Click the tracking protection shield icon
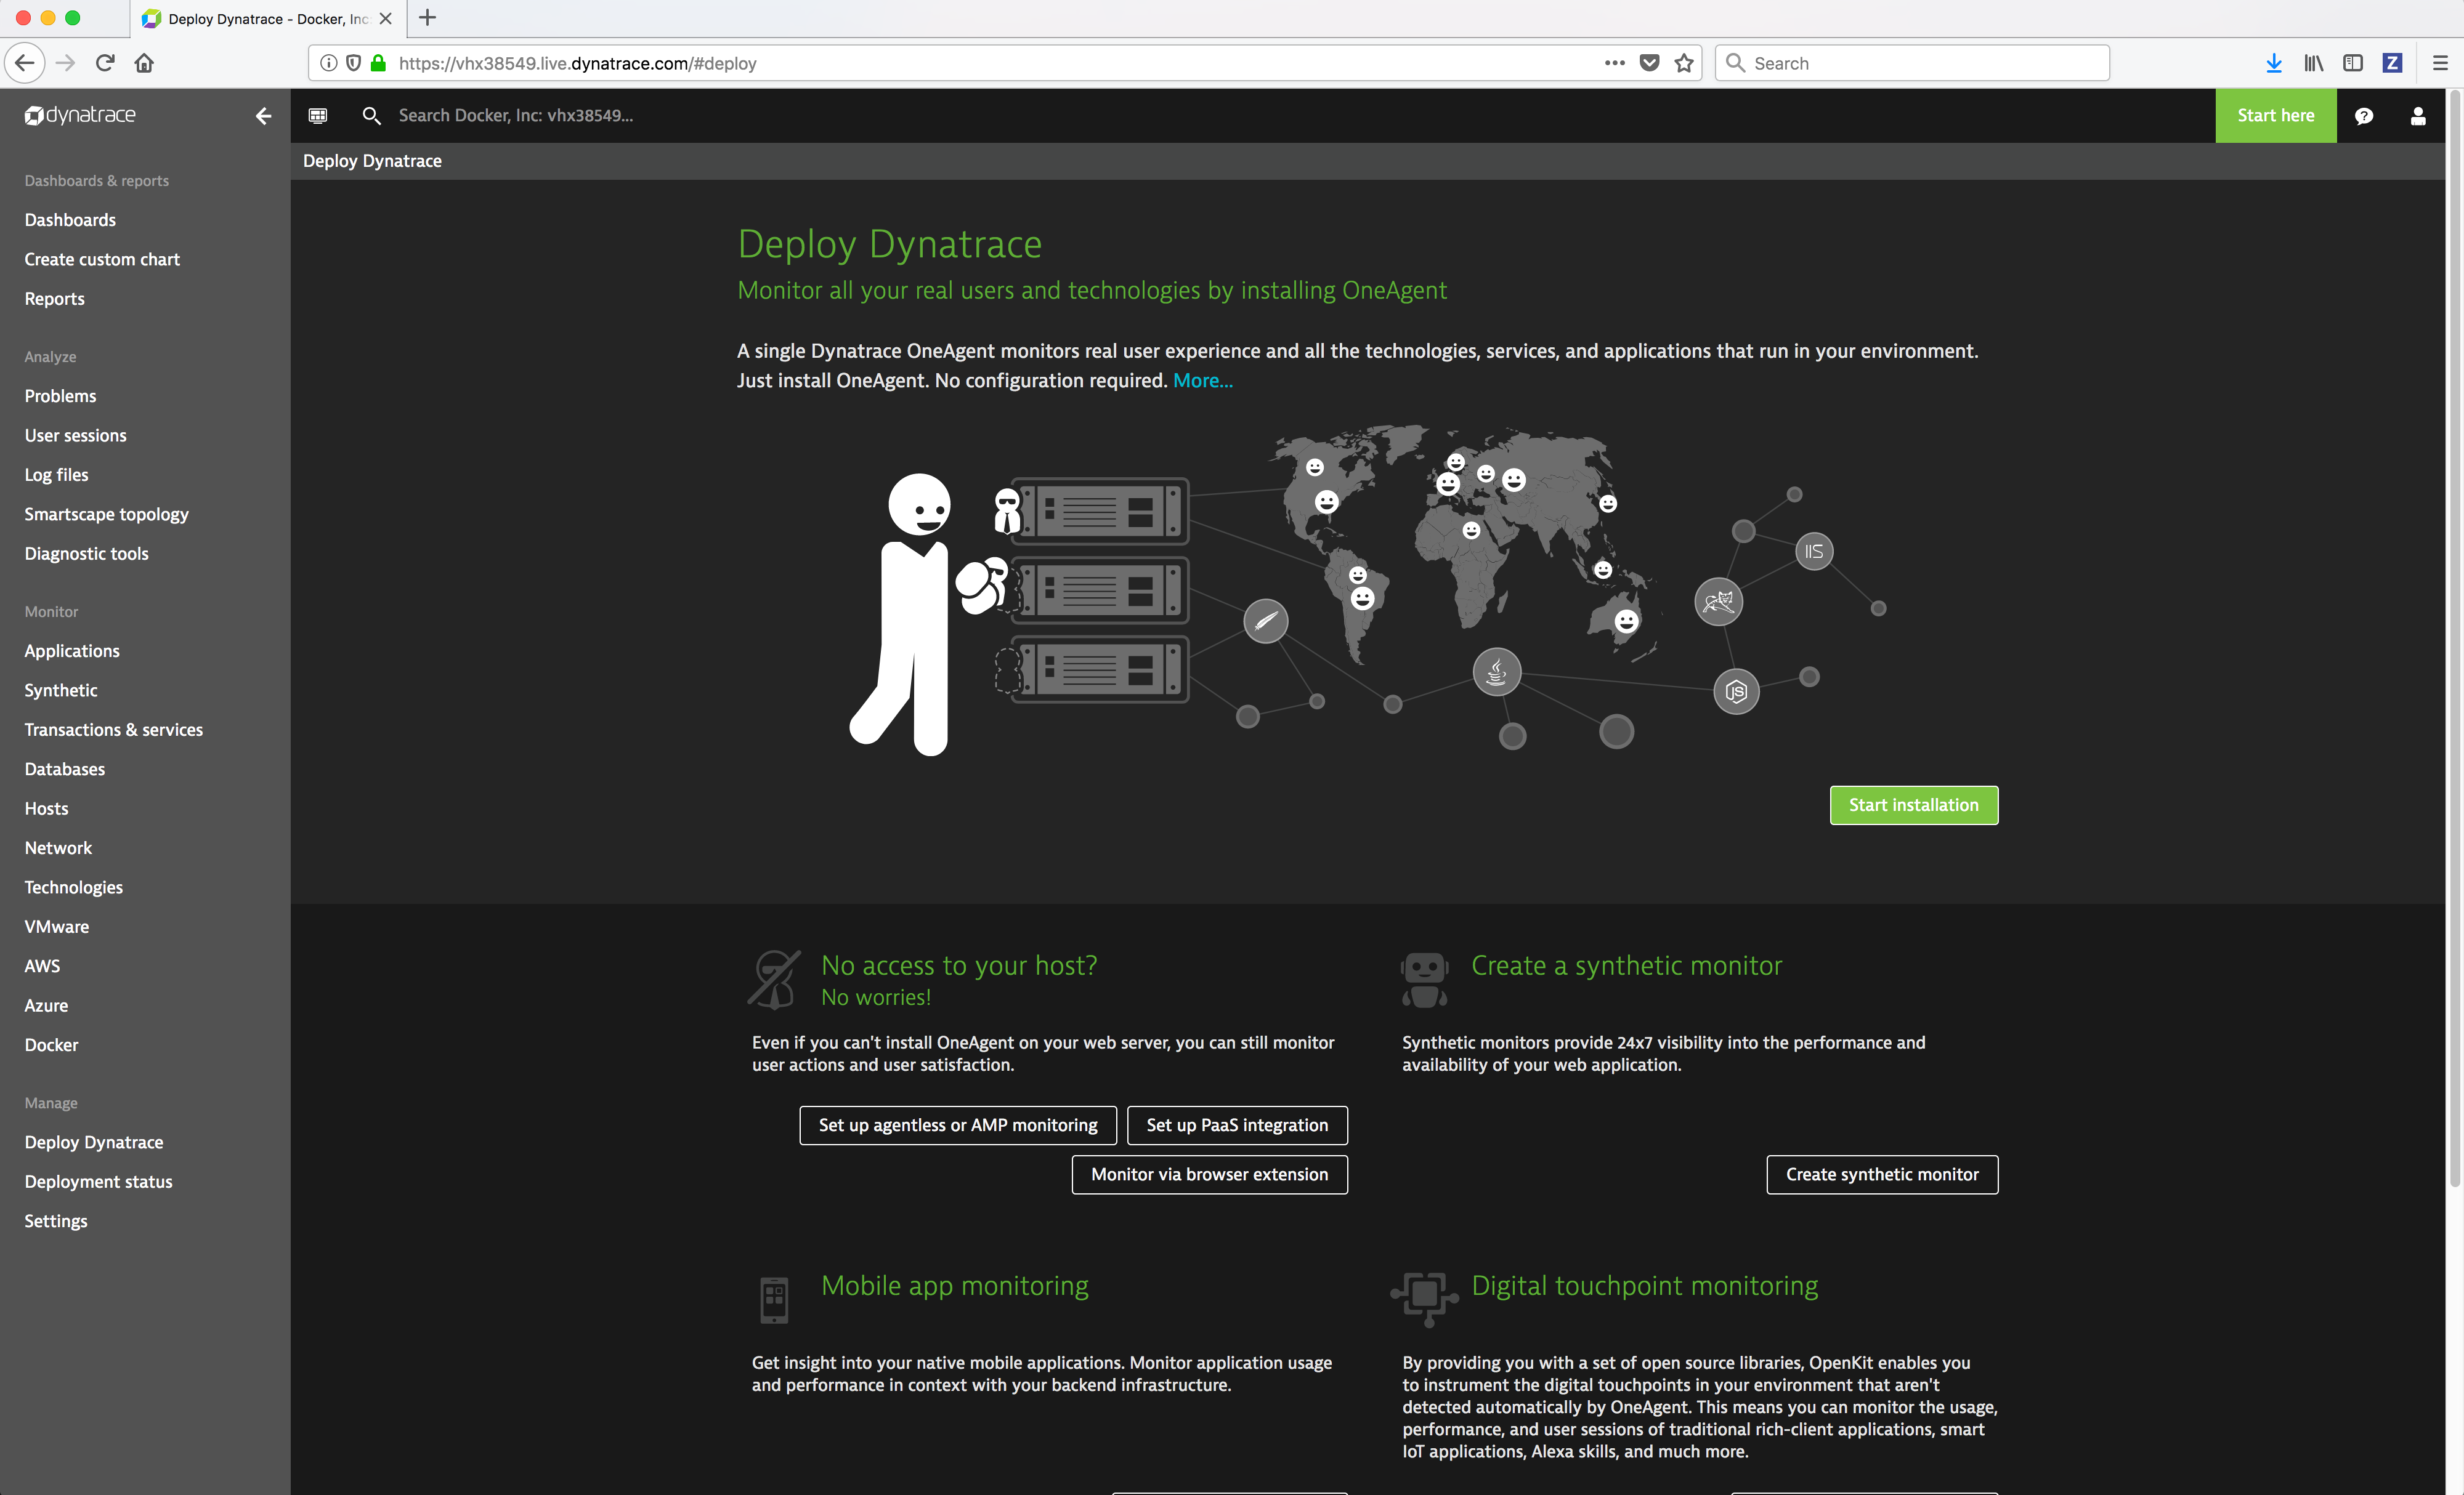Viewport: 2464px width, 1495px height. tap(353, 63)
